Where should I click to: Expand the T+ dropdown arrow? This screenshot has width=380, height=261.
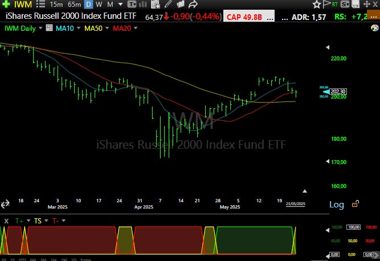coord(28,221)
